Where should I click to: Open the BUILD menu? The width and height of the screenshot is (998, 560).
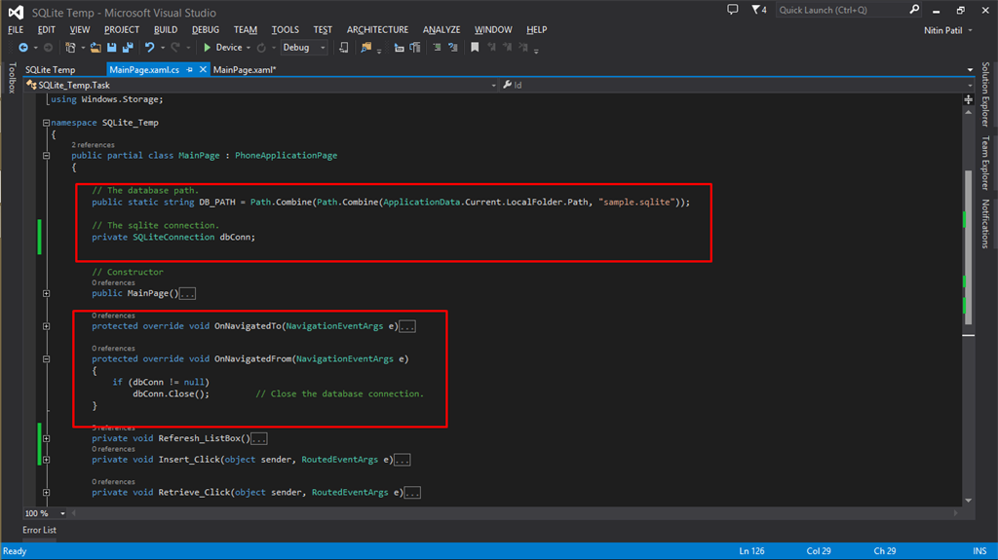click(166, 30)
